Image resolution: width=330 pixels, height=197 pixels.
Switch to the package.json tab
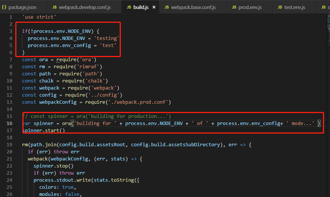click(22, 7)
